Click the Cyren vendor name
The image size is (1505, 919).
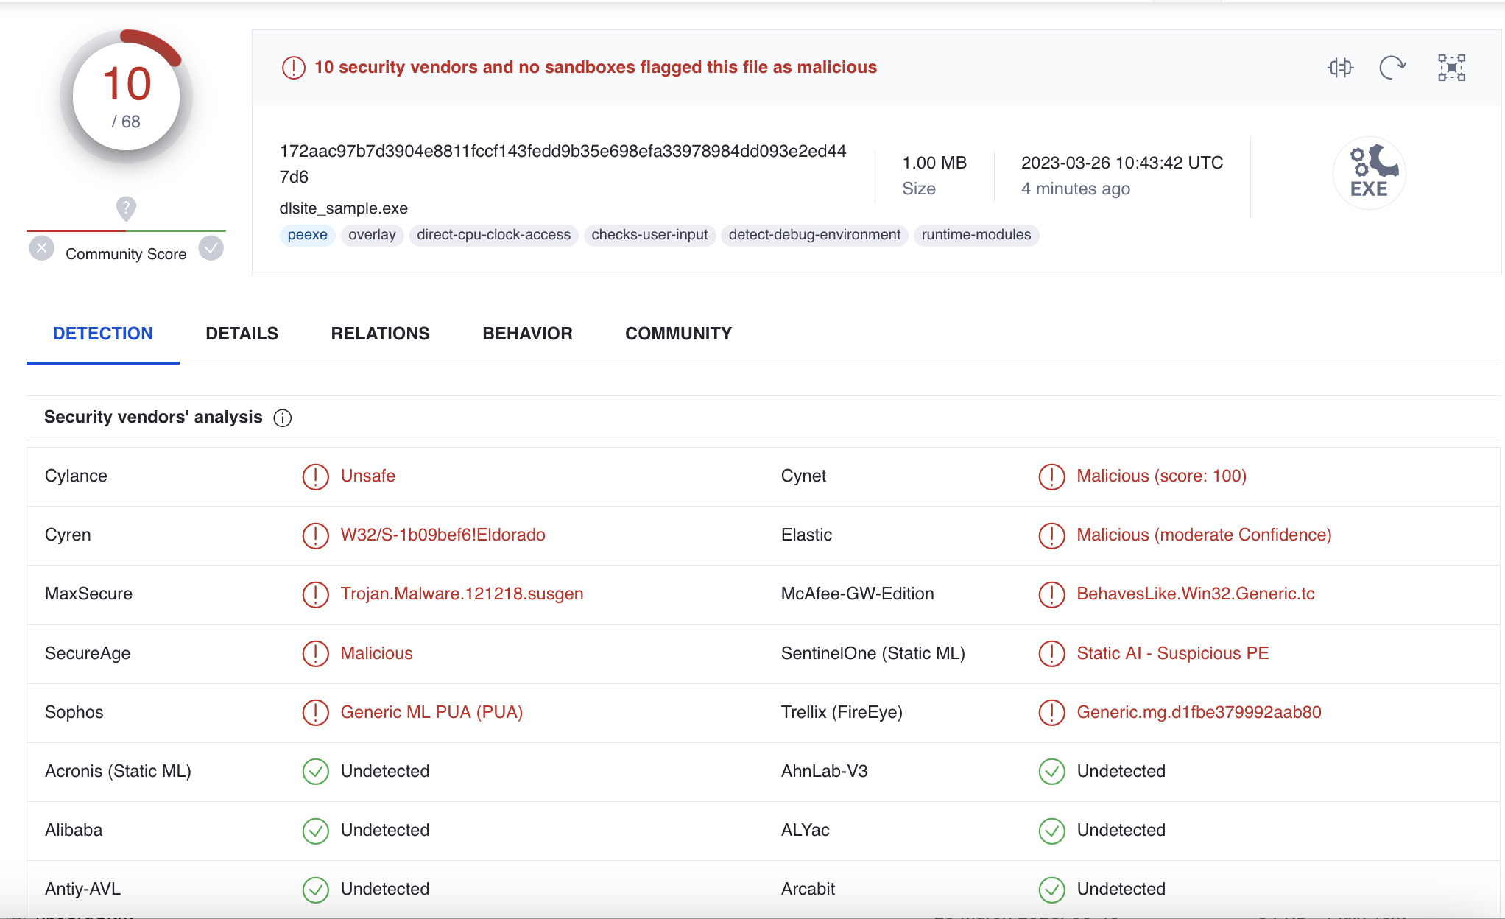pos(68,535)
